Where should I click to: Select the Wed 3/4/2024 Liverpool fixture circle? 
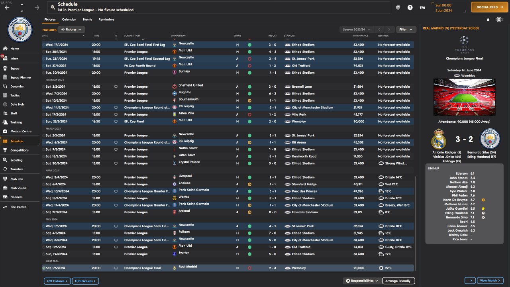[44, 177]
